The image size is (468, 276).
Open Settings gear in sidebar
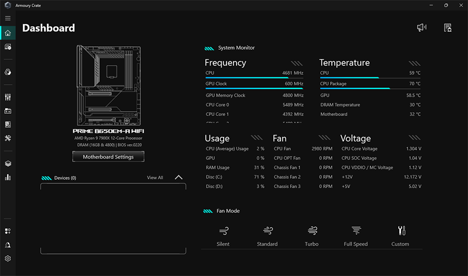pyautogui.click(x=8, y=258)
